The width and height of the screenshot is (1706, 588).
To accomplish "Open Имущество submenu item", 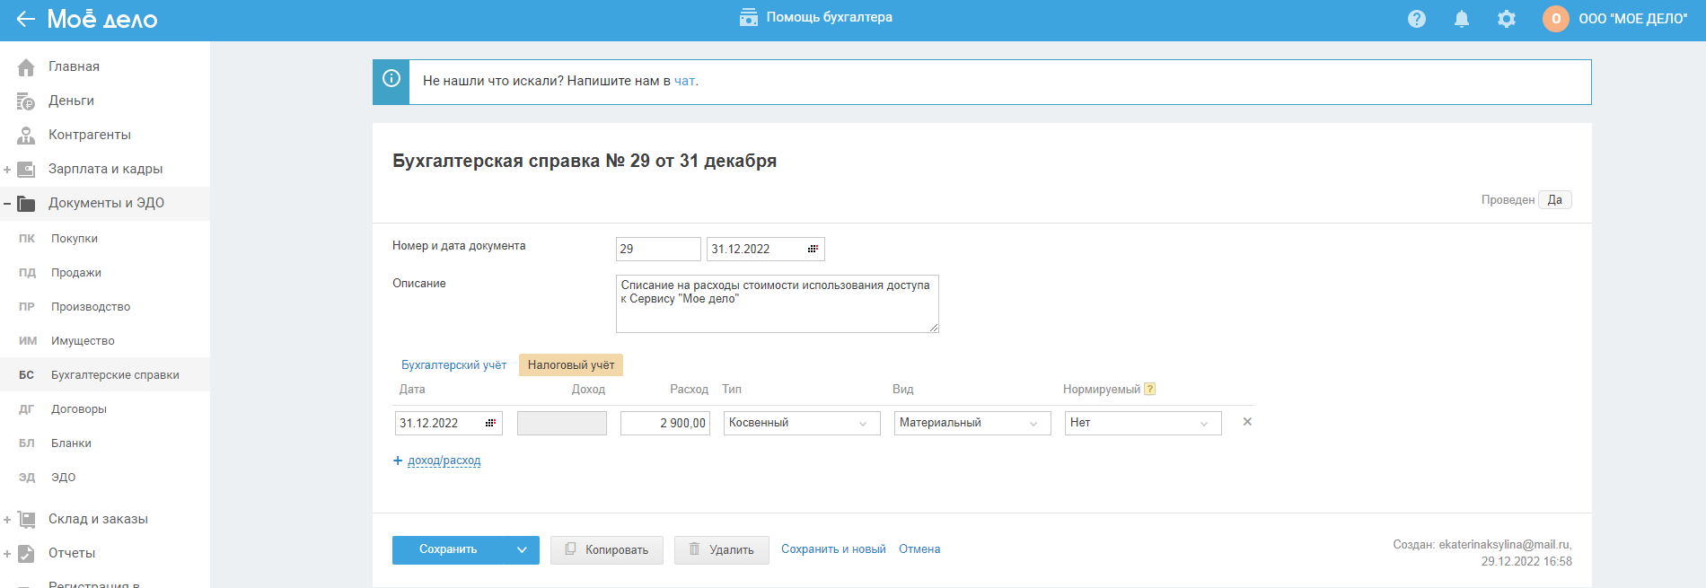I will tap(83, 341).
